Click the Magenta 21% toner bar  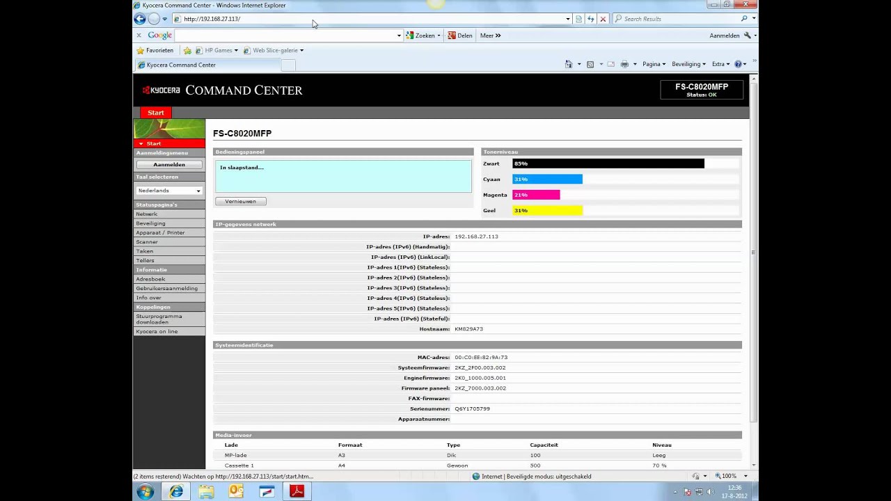(x=536, y=195)
